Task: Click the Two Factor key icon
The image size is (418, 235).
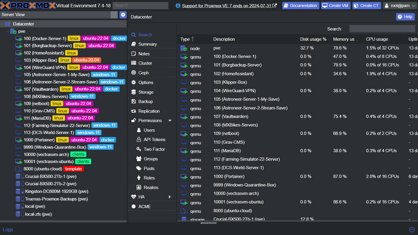Action: click(x=139, y=149)
